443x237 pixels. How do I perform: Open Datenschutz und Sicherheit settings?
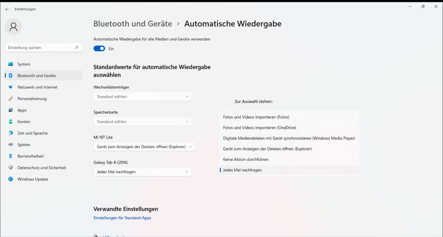41,168
